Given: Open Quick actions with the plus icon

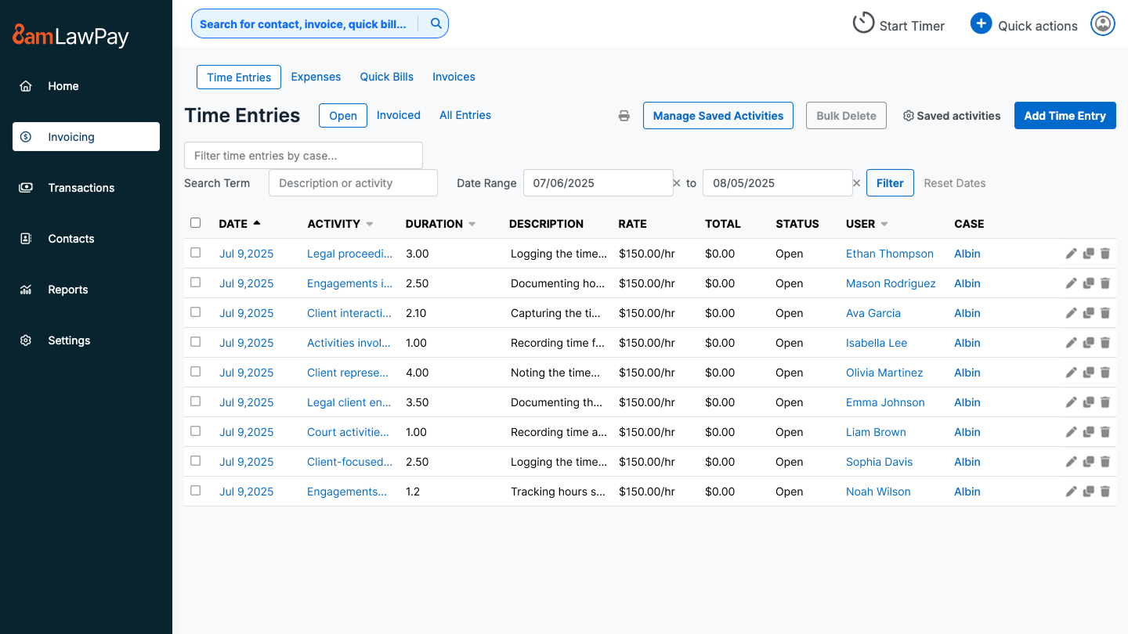Looking at the screenshot, I should 981,23.
